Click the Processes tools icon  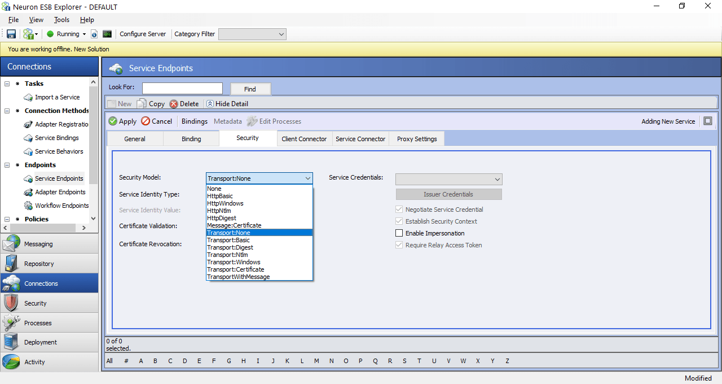11,323
